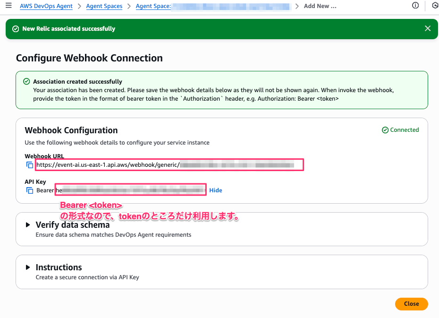
Task: Open the hamburger navigation menu
Action: coord(8,6)
